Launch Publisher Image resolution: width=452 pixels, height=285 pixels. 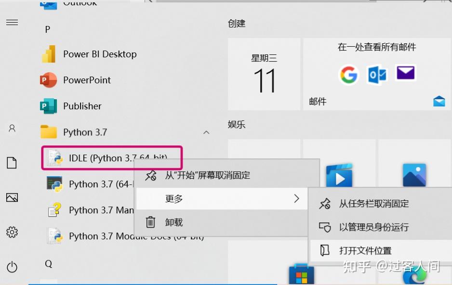83,106
